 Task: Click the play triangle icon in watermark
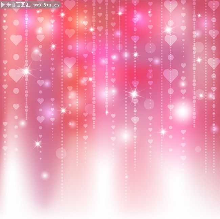(x=3, y=5)
